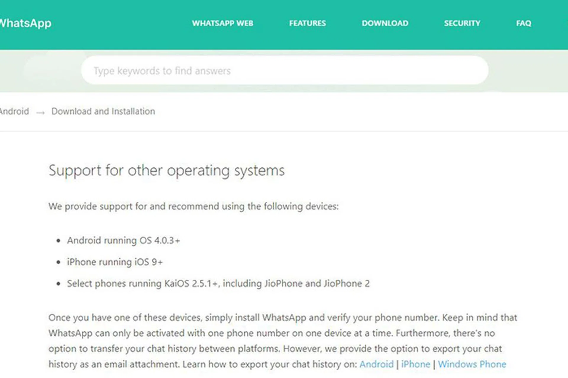This screenshot has height=378, width=568.
Task: Click the breadcrumb arrow separator icon
Action: click(40, 113)
